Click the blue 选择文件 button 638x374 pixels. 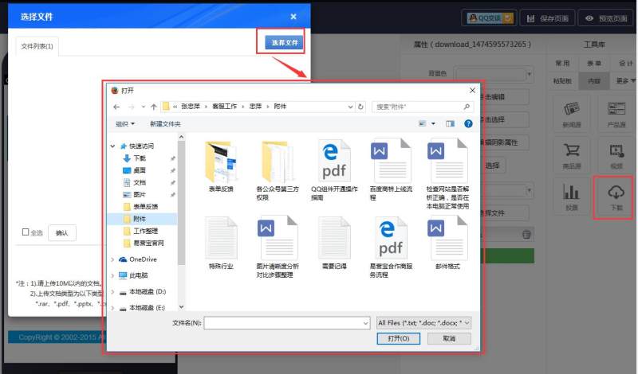(x=285, y=43)
